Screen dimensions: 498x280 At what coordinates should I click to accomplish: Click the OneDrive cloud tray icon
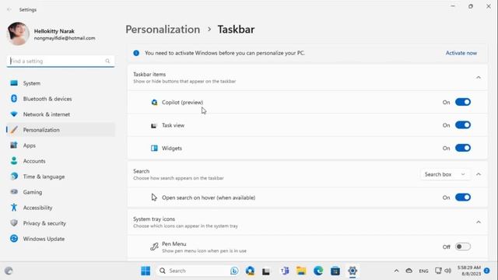tap(409, 271)
